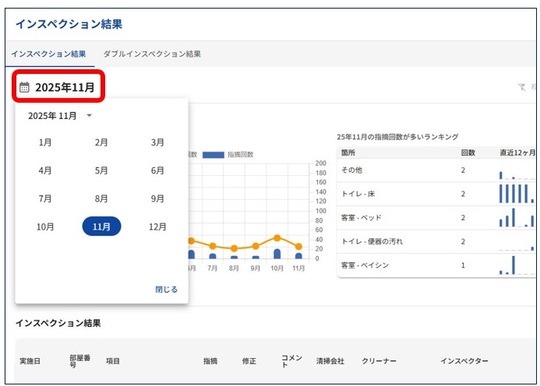Viewport: 540px width, 386px height.
Task: Click the 客室 - ベッド sparkline chart
Action: 517,217
